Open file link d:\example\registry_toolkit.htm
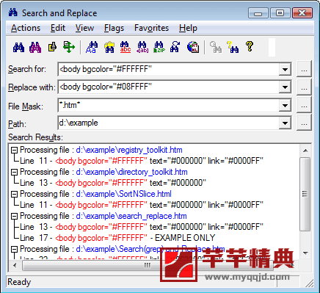This screenshot has height=293, width=320. 129,150
